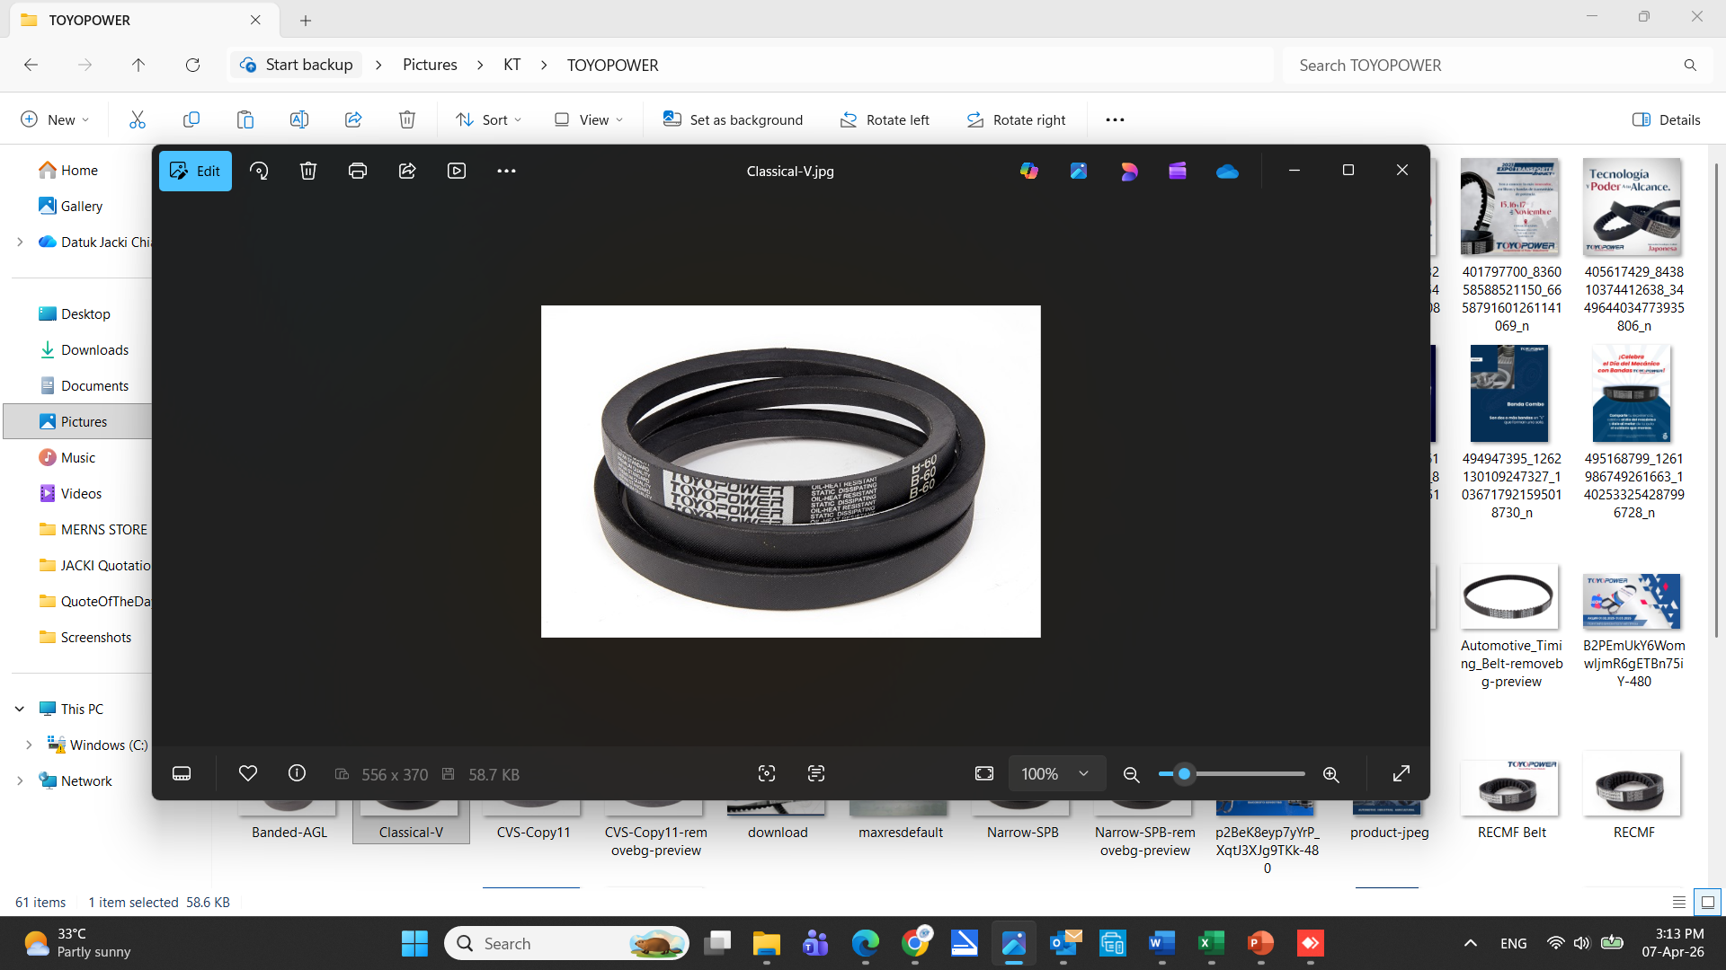Delete the image using Photos trash icon

308,171
